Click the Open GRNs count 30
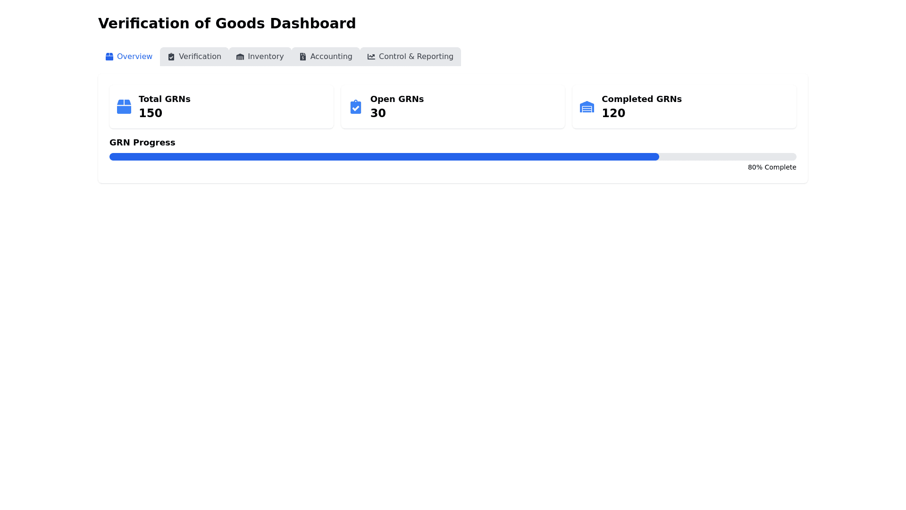906x510 pixels. 378,113
